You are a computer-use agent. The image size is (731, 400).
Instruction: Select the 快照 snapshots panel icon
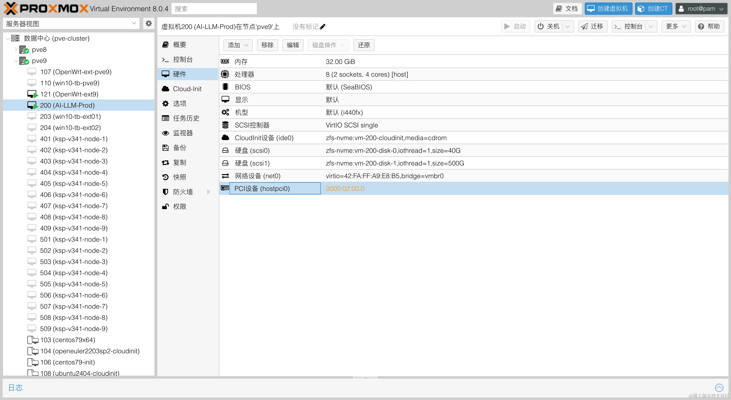pos(165,177)
